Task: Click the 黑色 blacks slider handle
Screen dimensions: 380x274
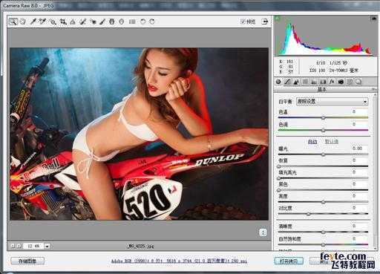Action: (279, 190)
